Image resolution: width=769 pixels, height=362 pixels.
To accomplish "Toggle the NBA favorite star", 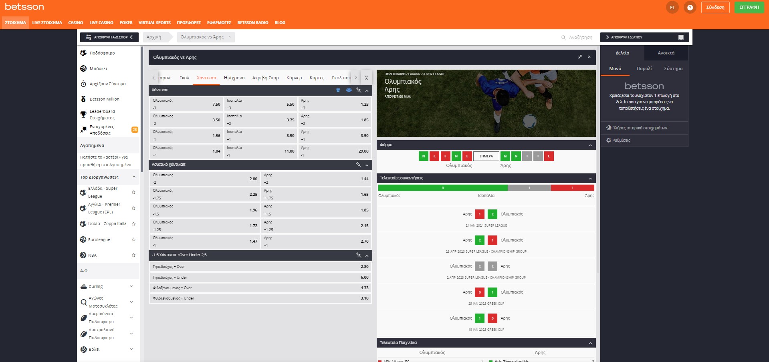I will [133, 255].
